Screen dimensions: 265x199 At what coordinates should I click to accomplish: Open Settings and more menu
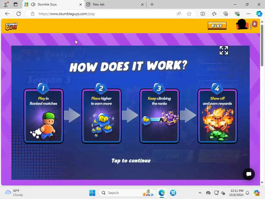(x=248, y=14)
